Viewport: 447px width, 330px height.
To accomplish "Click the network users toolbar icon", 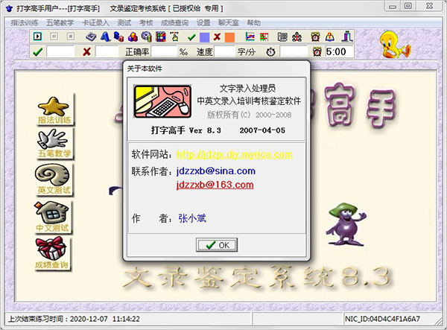I will coord(297,37).
